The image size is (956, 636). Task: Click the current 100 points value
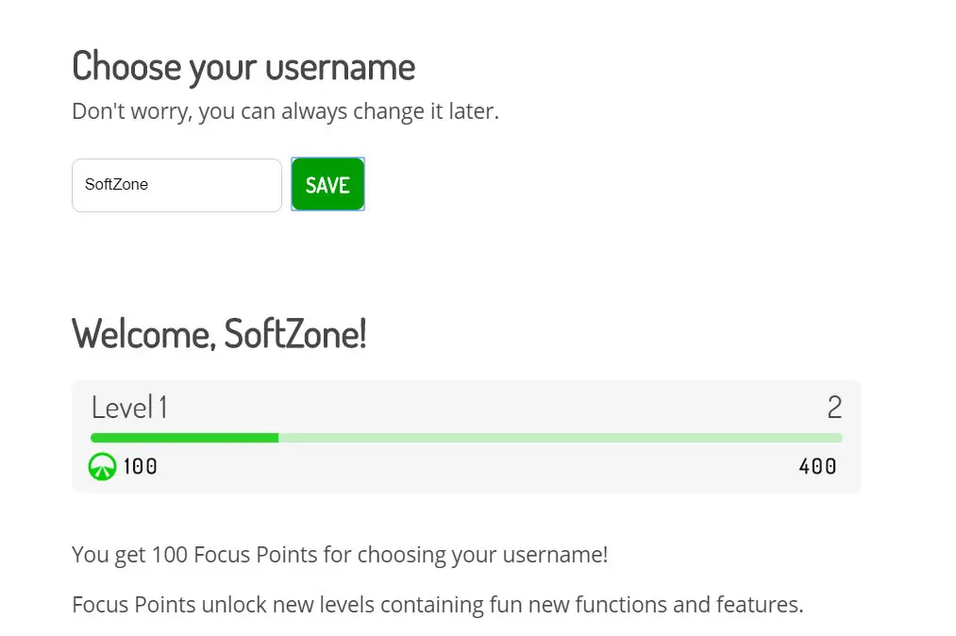click(x=141, y=466)
